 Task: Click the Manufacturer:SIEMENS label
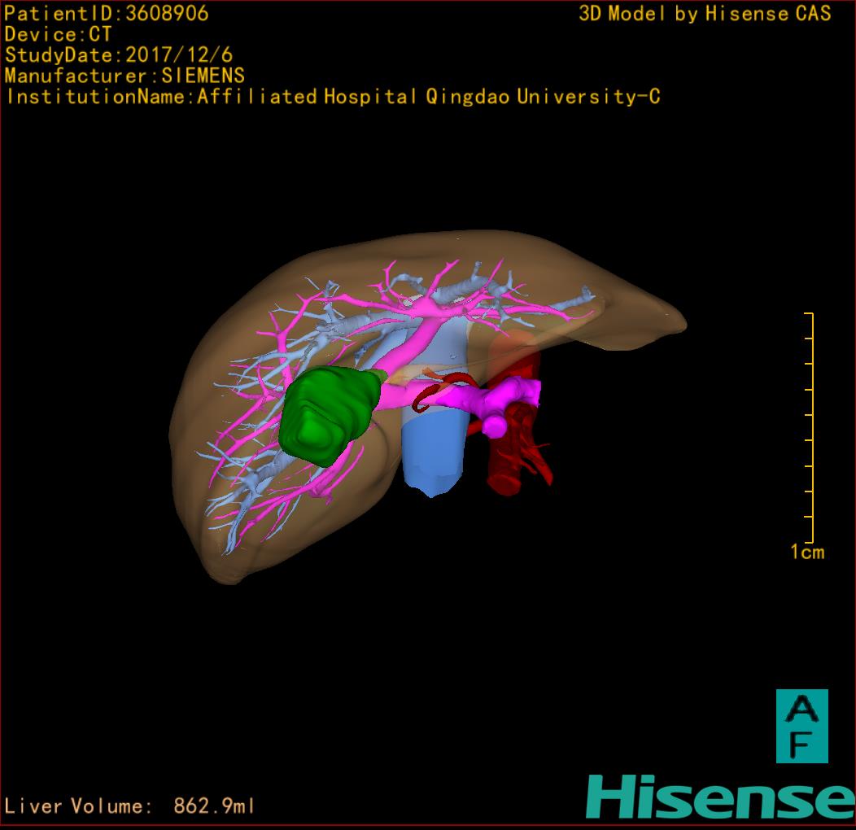[x=124, y=76]
